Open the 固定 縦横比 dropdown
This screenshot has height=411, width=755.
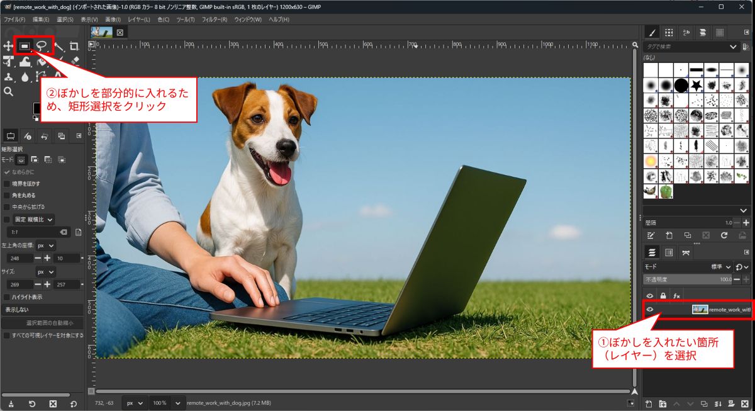34,219
